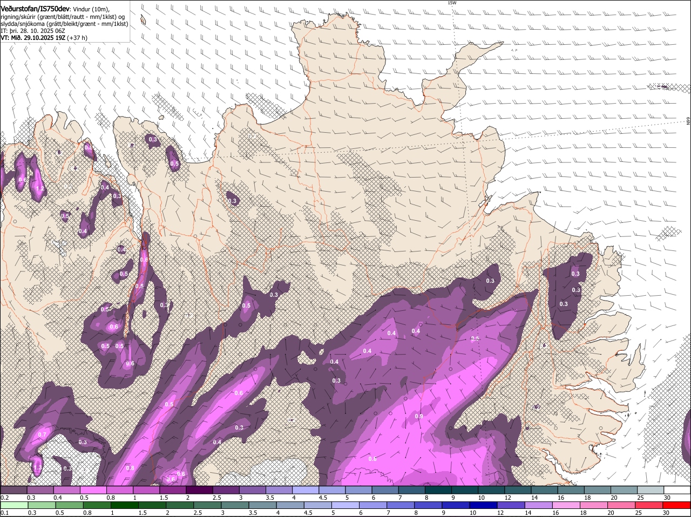Click the 'rigning/skúrir (grænt/blátt/rautt' legend description line
Image resolution: width=691 pixels, height=517 pixels.
(63, 16)
